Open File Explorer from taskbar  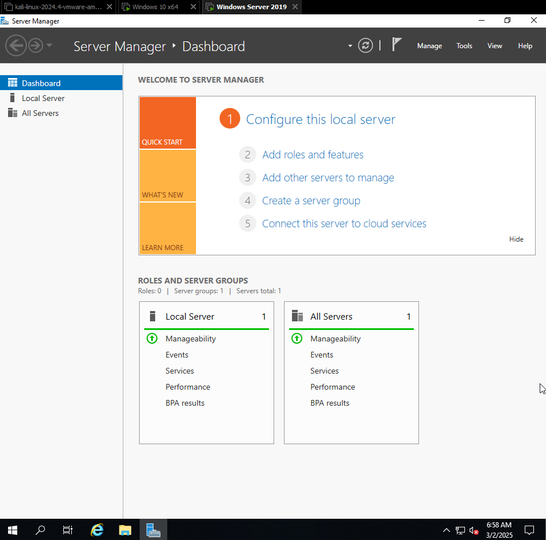coord(125,530)
